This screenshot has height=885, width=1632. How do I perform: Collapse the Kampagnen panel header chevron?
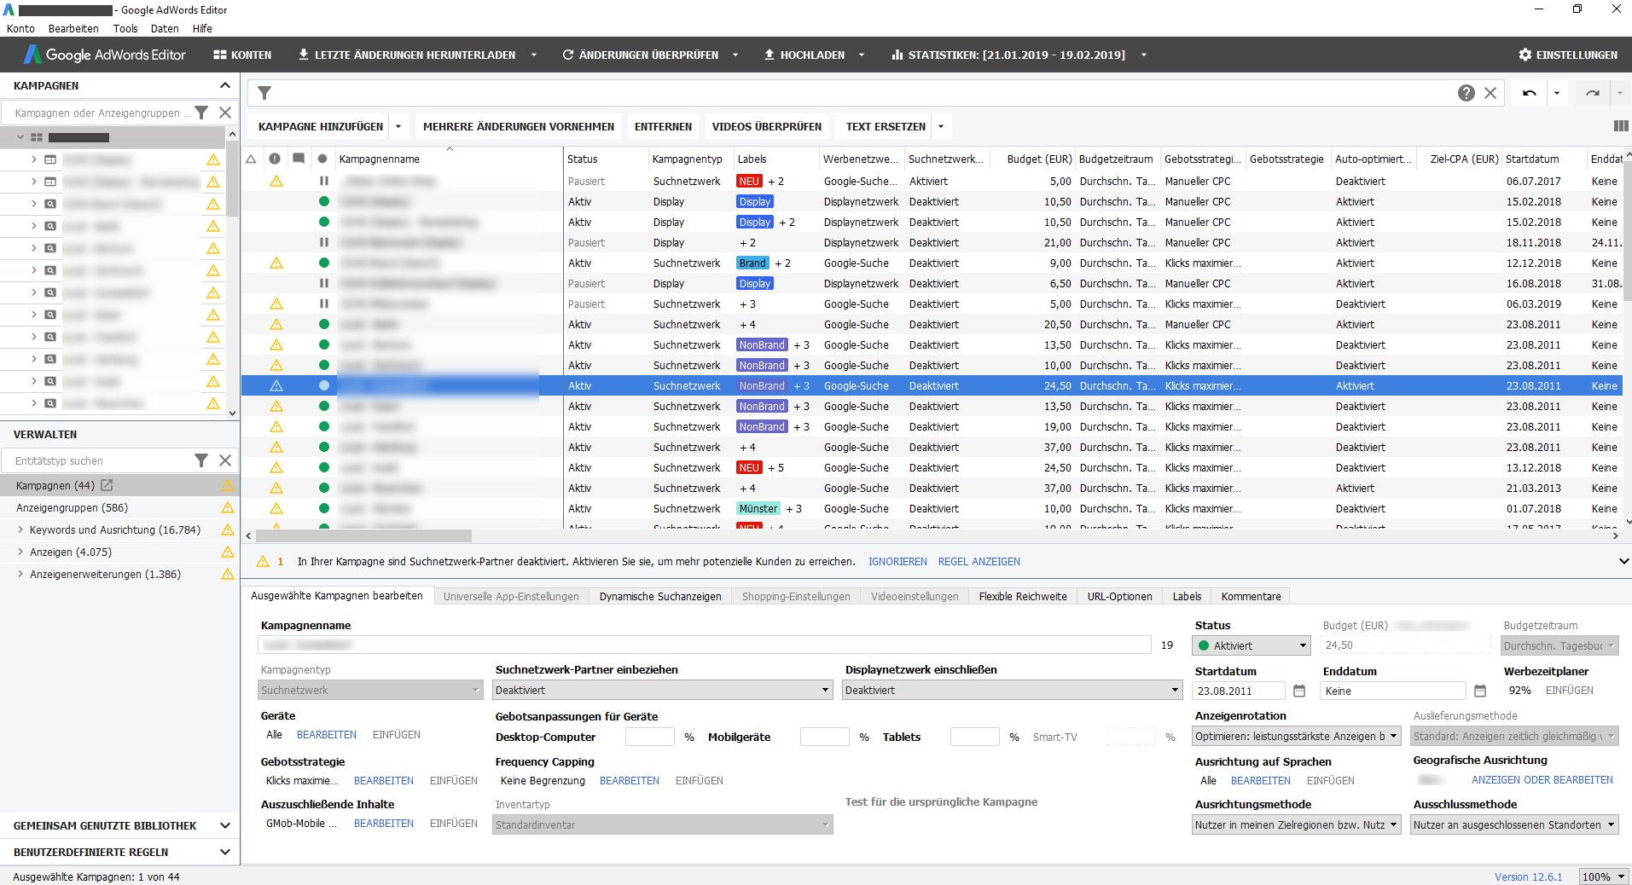click(225, 85)
